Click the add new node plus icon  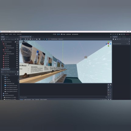pyautogui.click(x=2, y=39)
